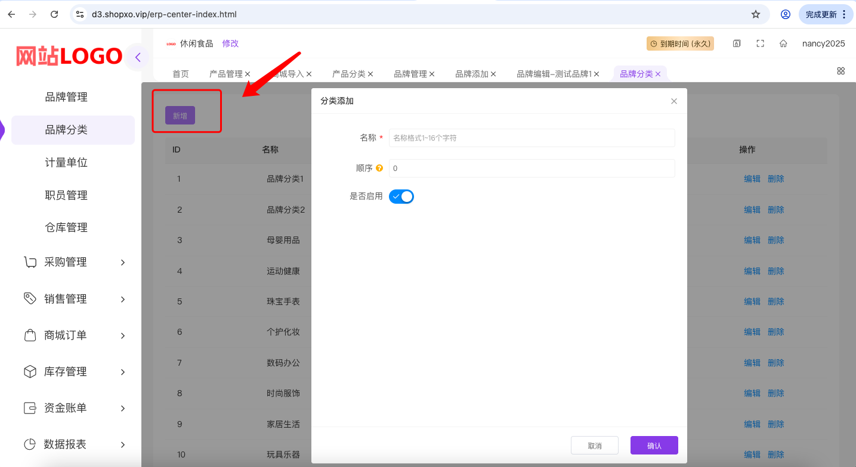Expand the 资金账单 menu
Image resolution: width=856 pixels, height=467 pixels.
[x=75, y=408]
